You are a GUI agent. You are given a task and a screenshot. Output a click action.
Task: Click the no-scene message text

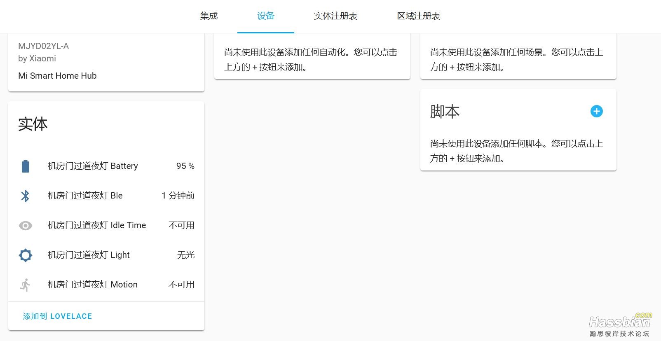517,60
